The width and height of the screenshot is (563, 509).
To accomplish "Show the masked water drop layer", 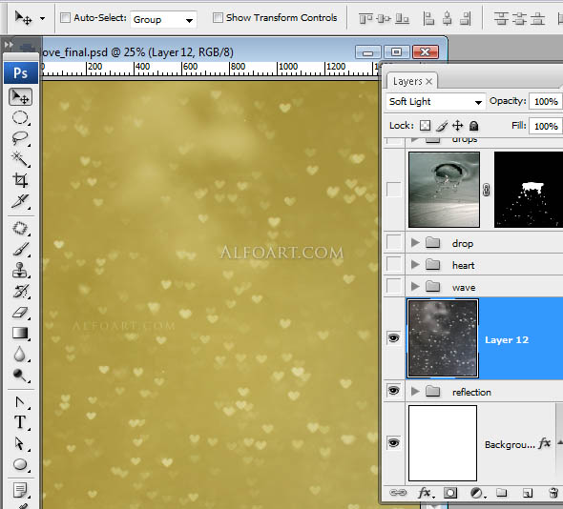I will (x=393, y=190).
